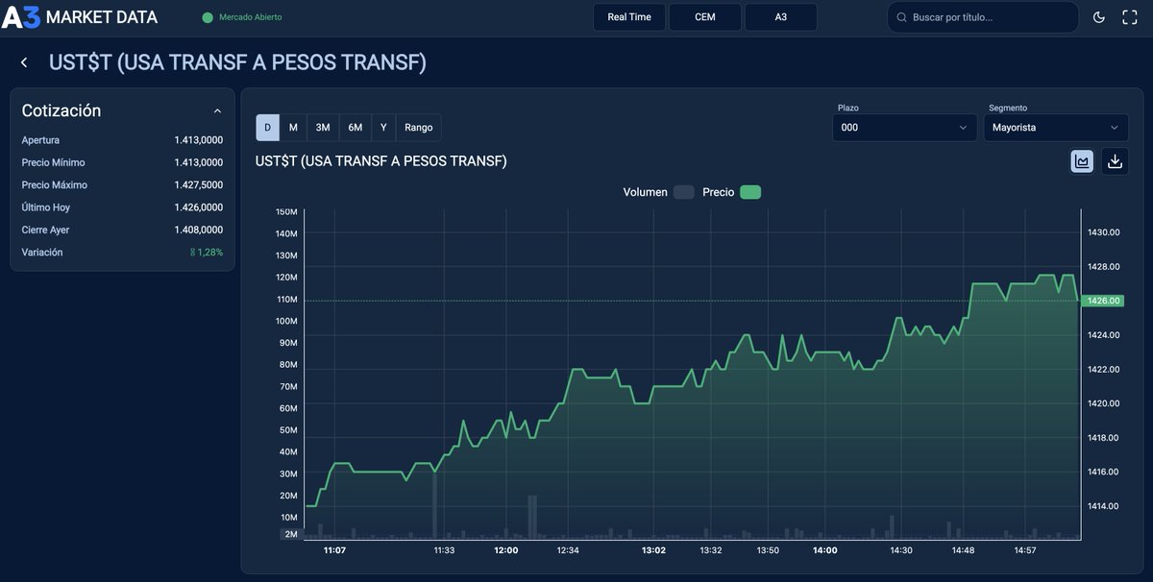The image size is (1153, 582).
Task: Click the search magnifier icon
Action: click(x=901, y=17)
